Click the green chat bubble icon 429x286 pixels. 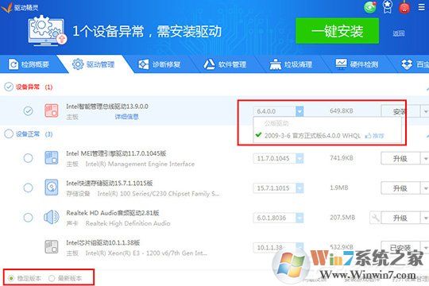pos(370,7)
